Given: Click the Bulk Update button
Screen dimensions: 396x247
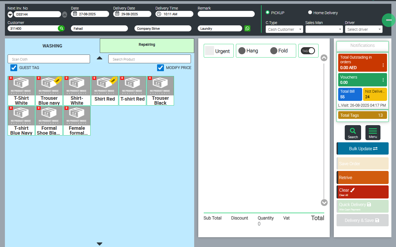Looking at the screenshot, I should point(362,149).
